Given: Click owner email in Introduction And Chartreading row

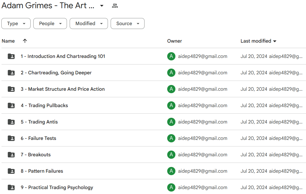Looking at the screenshot, I should click(x=202, y=56).
